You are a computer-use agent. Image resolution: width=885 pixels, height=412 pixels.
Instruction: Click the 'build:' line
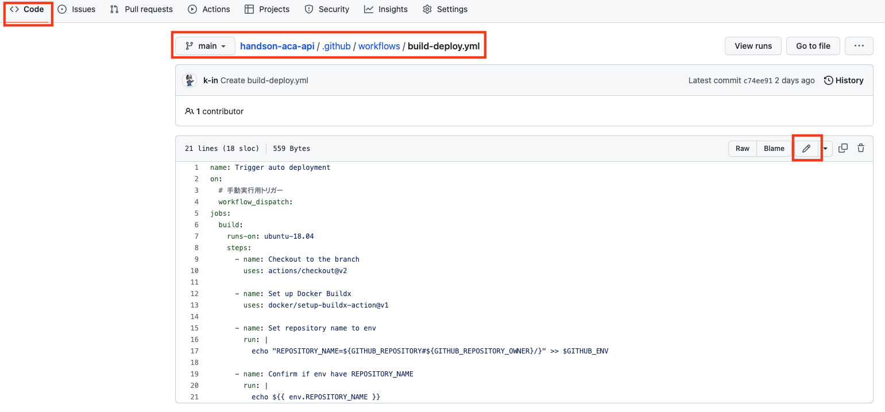pos(231,225)
